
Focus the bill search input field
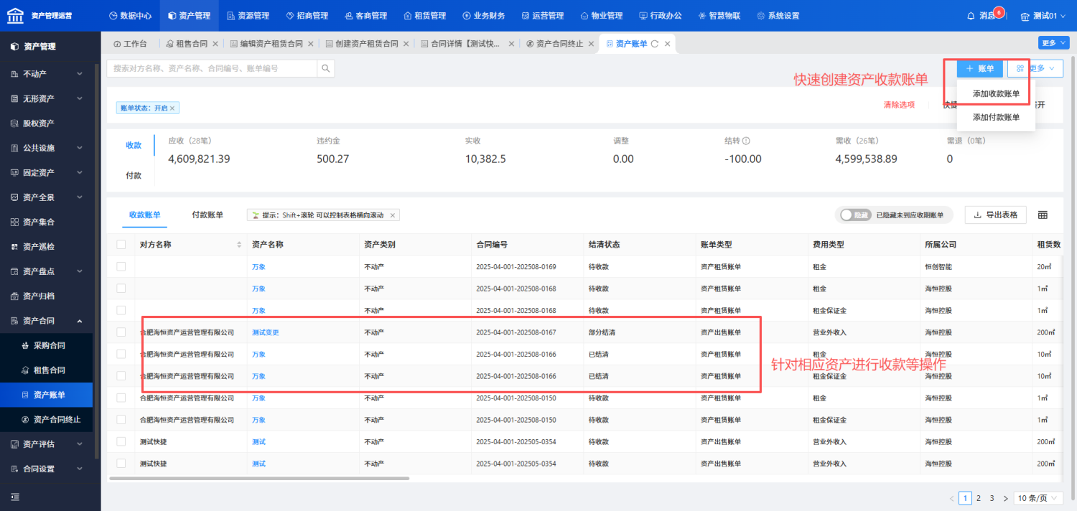click(212, 69)
